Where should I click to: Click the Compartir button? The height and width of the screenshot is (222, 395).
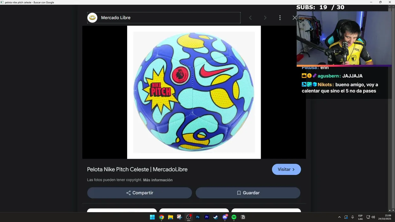tap(139, 193)
